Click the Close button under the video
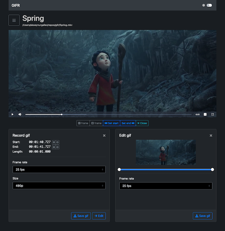 [x=142, y=123]
